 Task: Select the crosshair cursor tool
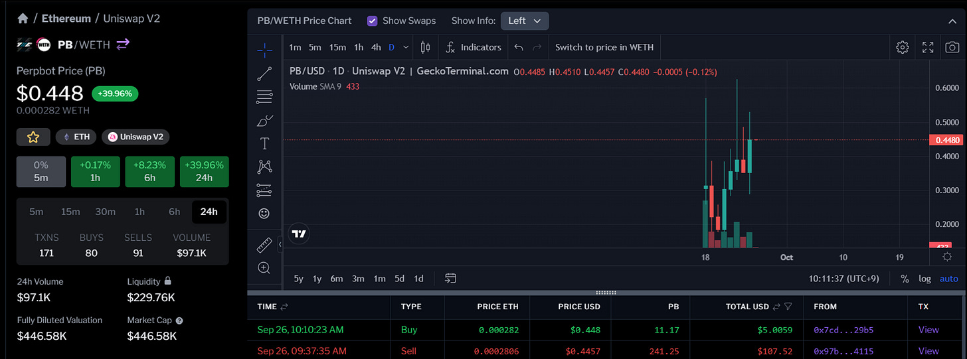tap(264, 49)
